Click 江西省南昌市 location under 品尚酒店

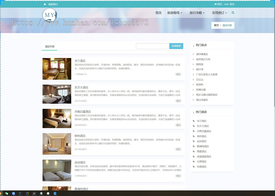pos(81,176)
